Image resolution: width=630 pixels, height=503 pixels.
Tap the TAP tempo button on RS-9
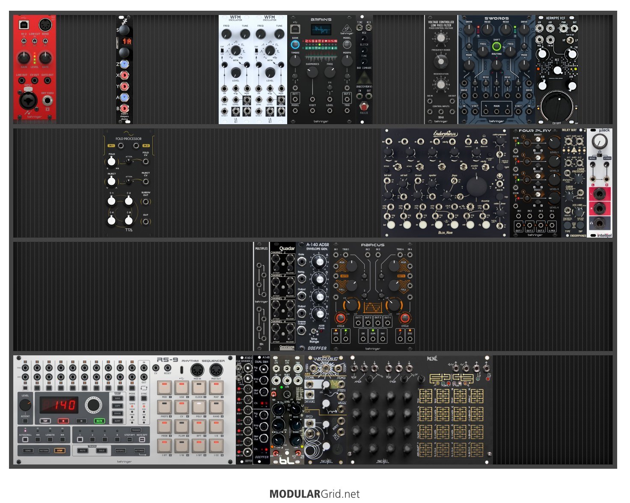(x=45, y=421)
